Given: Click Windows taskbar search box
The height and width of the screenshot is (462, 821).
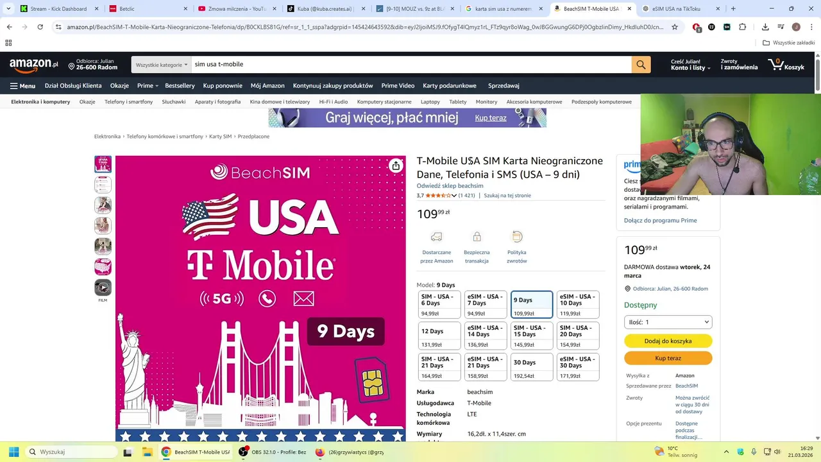Looking at the screenshot, I should (x=72, y=452).
